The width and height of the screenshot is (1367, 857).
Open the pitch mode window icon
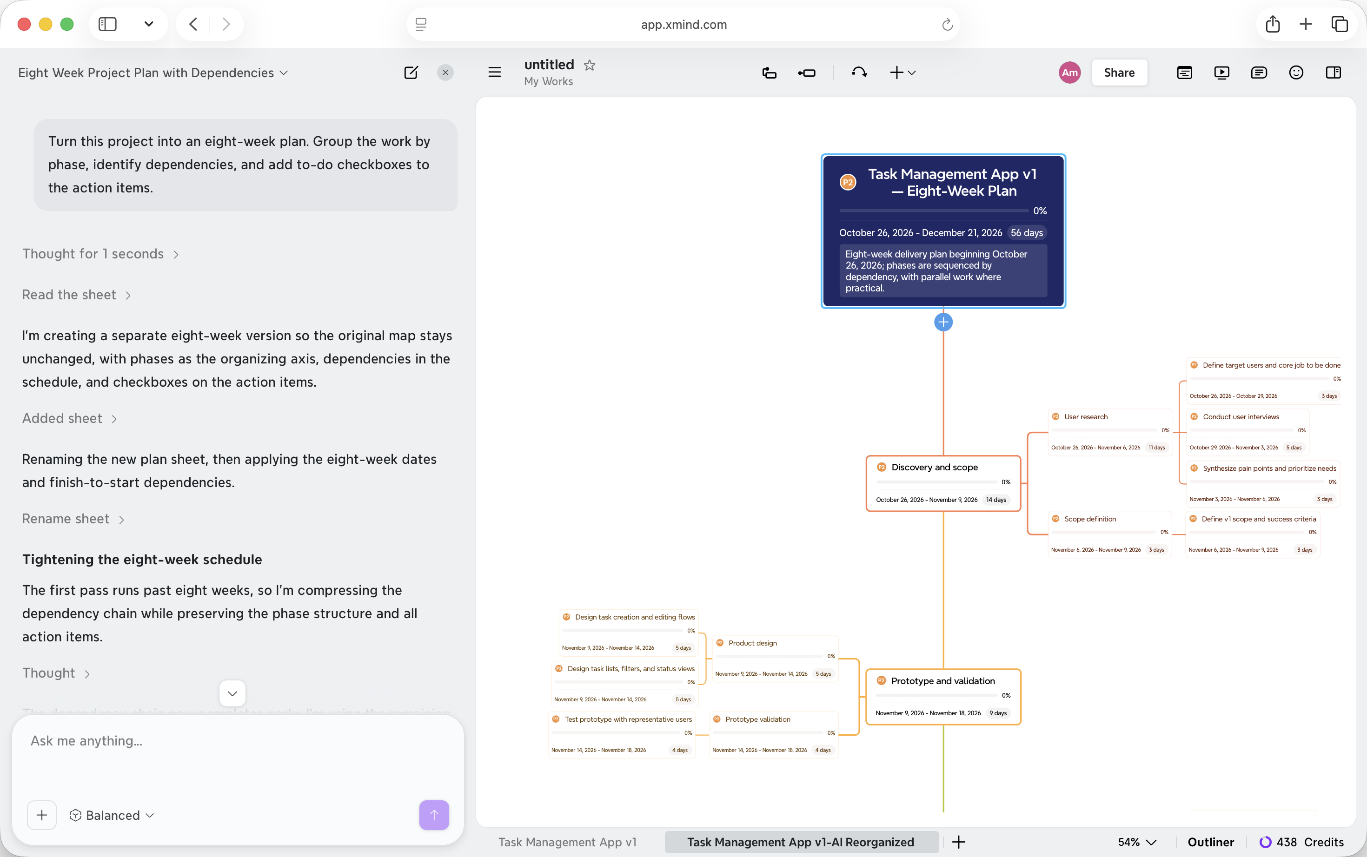coord(1184,73)
